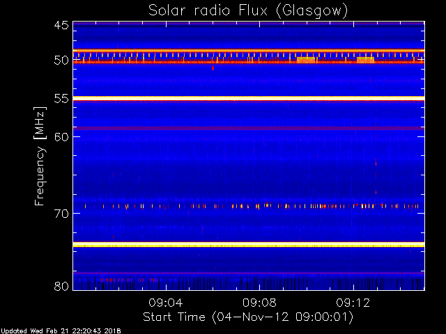This screenshot has width=446, height=334.
Task: Click the bright white band at 55 MHz
Action: tap(249, 98)
